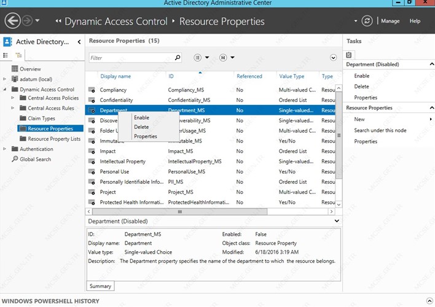The image size is (435, 307).
Task: Collapse Resource Properties tasks section
Action: (431, 107)
